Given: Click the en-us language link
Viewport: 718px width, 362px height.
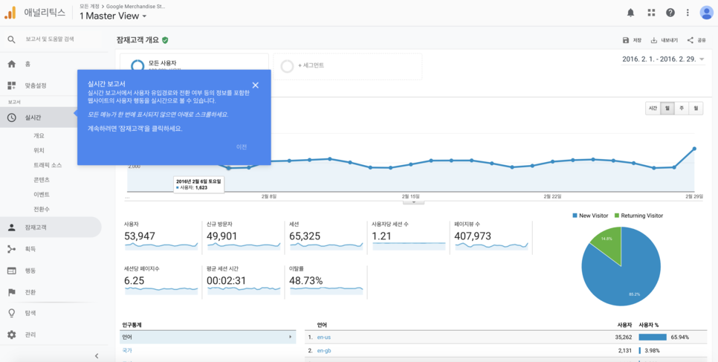Looking at the screenshot, I should click(324, 337).
